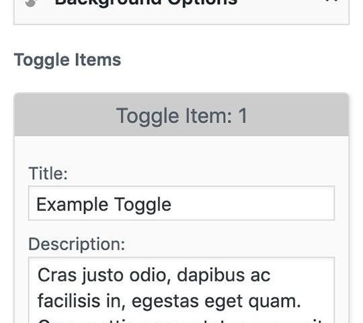The width and height of the screenshot is (363, 323).
Task: Click the Description: field label
Action: coord(77,244)
